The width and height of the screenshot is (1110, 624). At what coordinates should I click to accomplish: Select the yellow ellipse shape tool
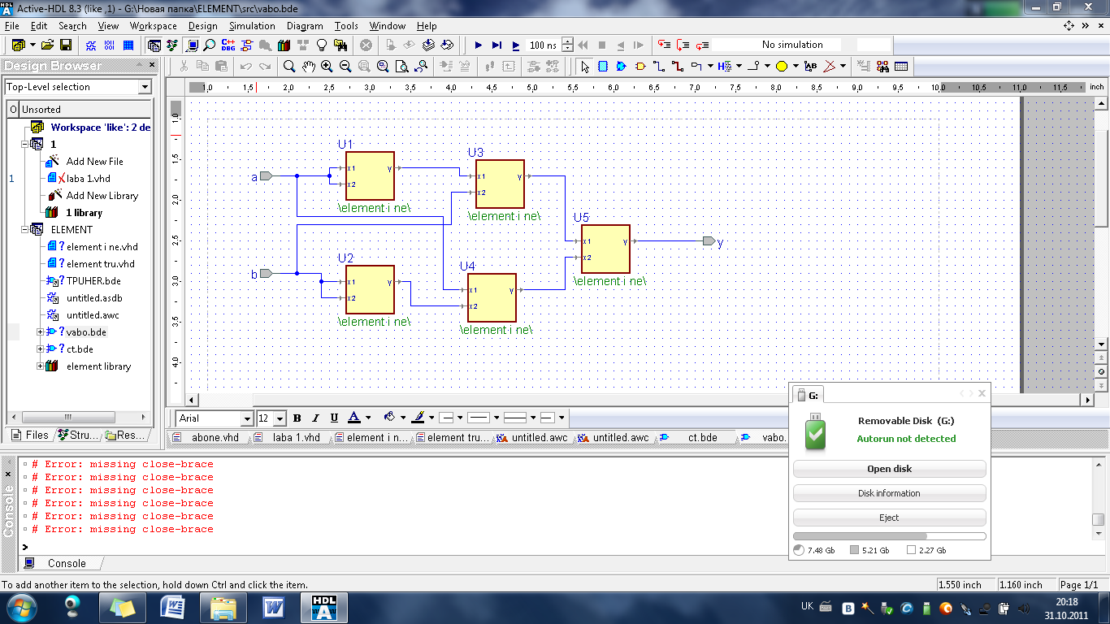coord(782,66)
